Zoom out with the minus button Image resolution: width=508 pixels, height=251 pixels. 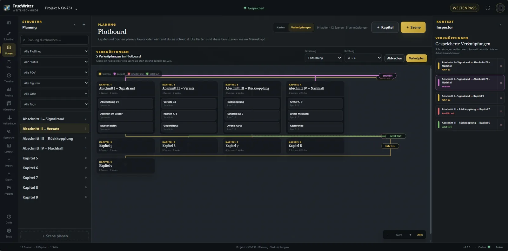tap(388, 235)
